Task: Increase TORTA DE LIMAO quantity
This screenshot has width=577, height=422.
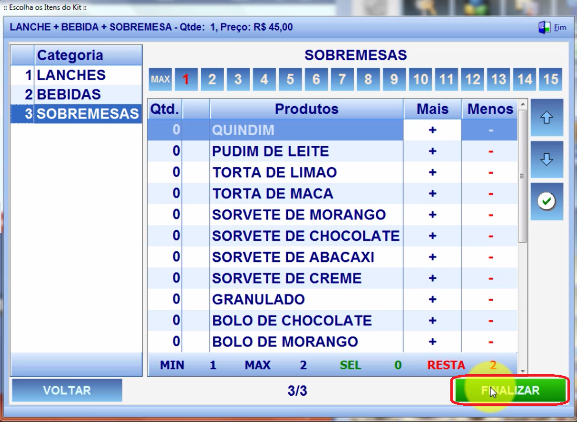Action: click(x=433, y=173)
